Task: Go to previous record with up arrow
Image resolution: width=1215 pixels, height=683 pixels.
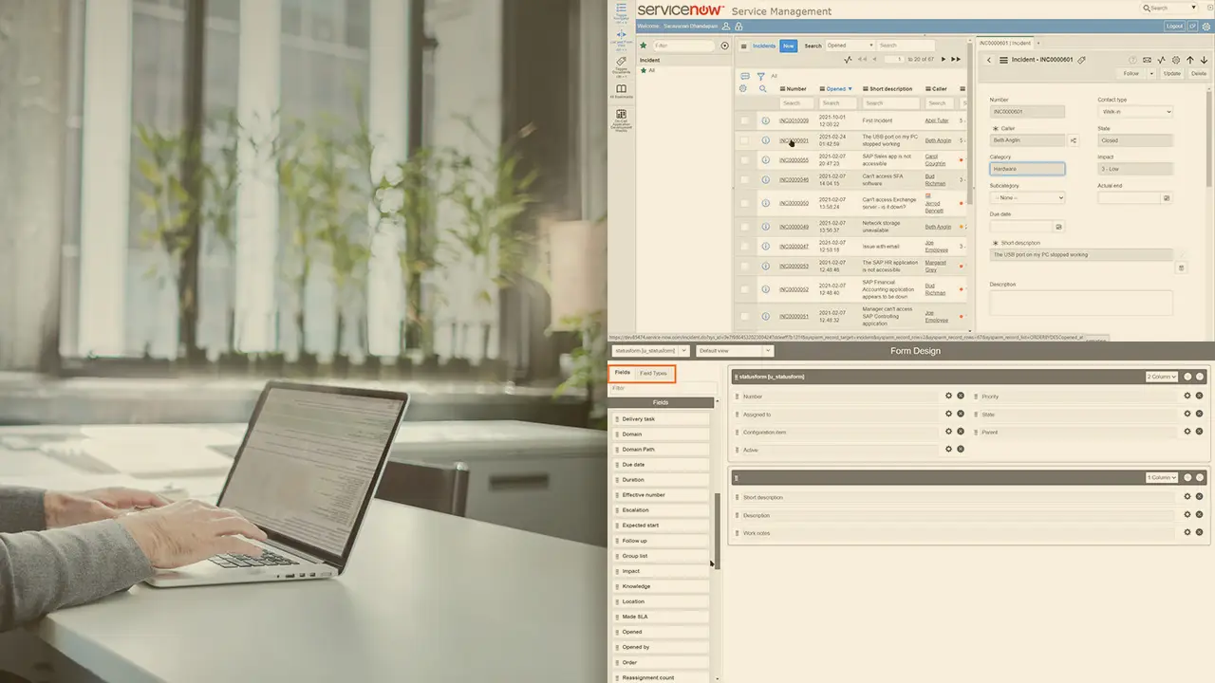Action: [x=1190, y=60]
